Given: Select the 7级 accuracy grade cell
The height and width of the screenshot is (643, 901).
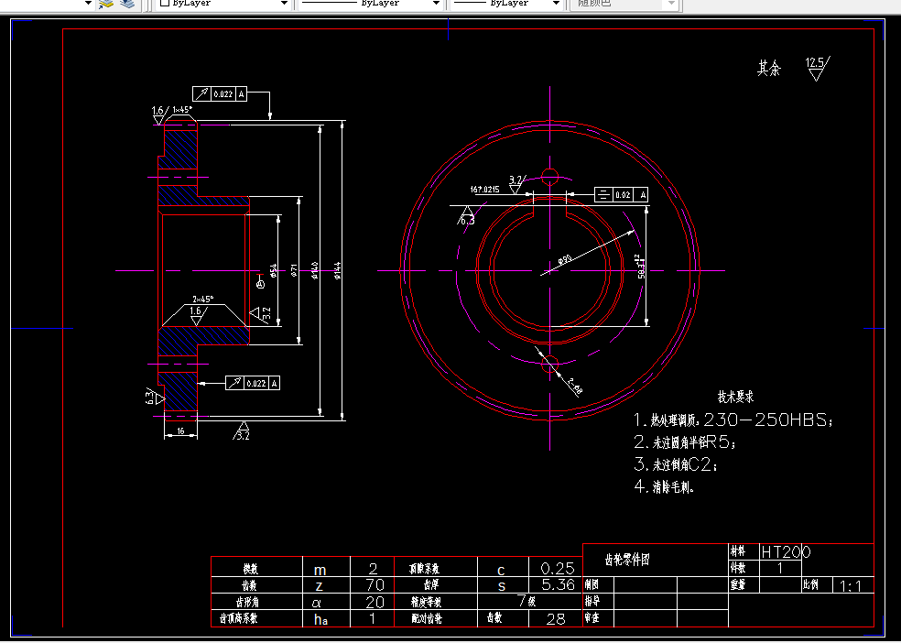Looking at the screenshot, I should (526, 601).
